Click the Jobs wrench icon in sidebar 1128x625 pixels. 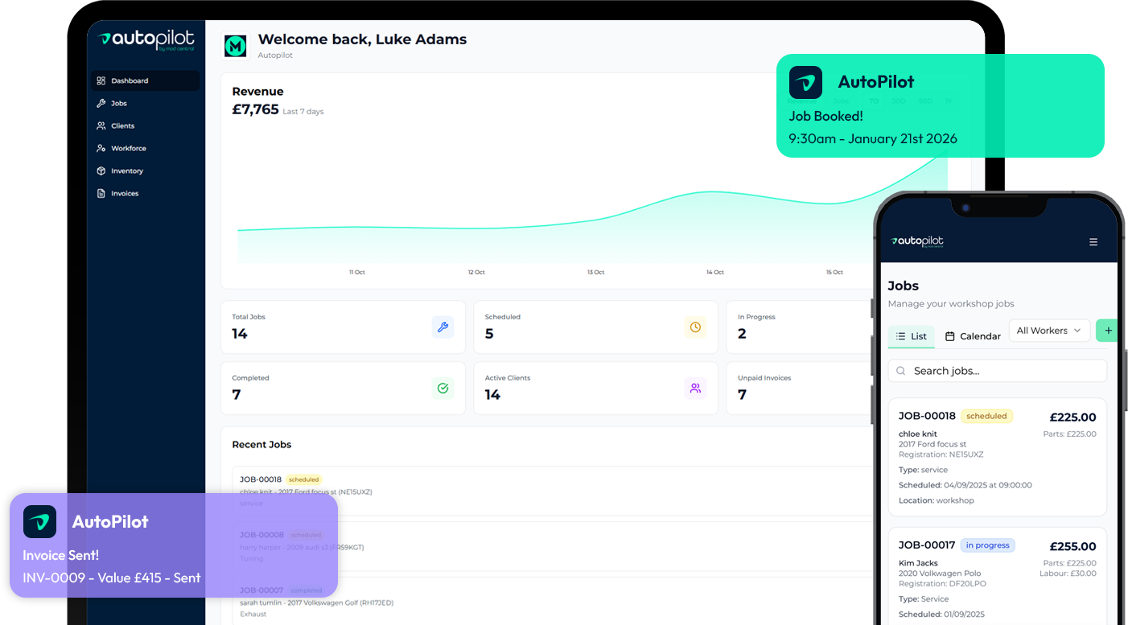tap(101, 104)
